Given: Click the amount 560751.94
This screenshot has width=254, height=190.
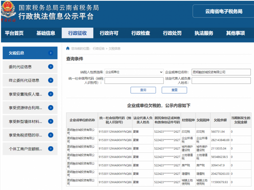Looking at the screenshot, I should tap(218, 132).
